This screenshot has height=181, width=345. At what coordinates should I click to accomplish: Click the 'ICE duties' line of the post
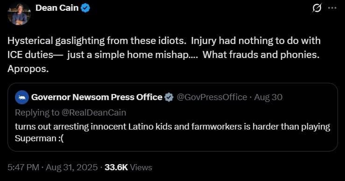[x=163, y=55]
